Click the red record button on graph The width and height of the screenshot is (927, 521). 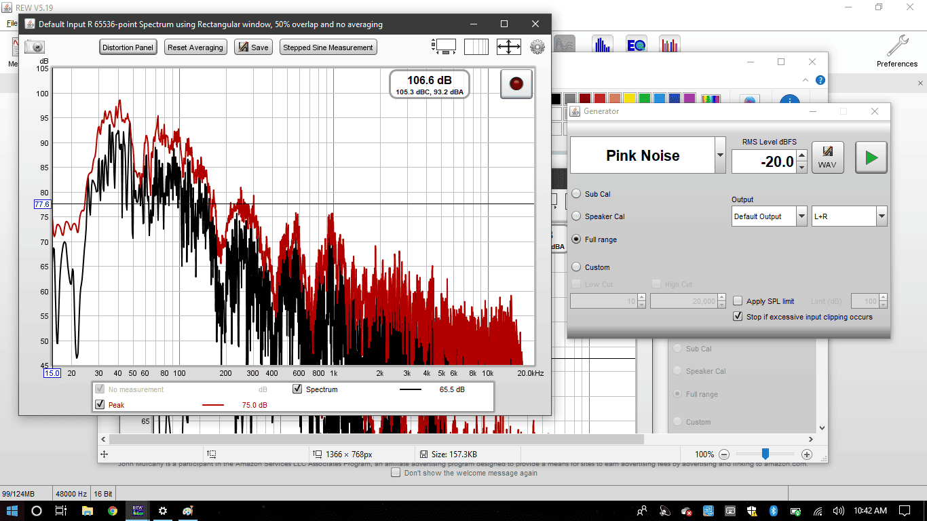point(516,84)
